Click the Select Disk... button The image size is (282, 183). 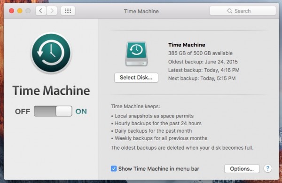[x=136, y=78]
